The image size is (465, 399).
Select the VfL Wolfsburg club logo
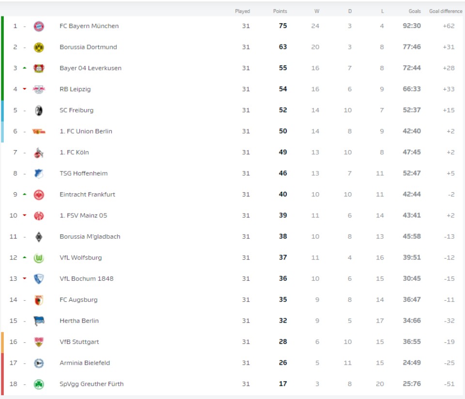(38, 257)
